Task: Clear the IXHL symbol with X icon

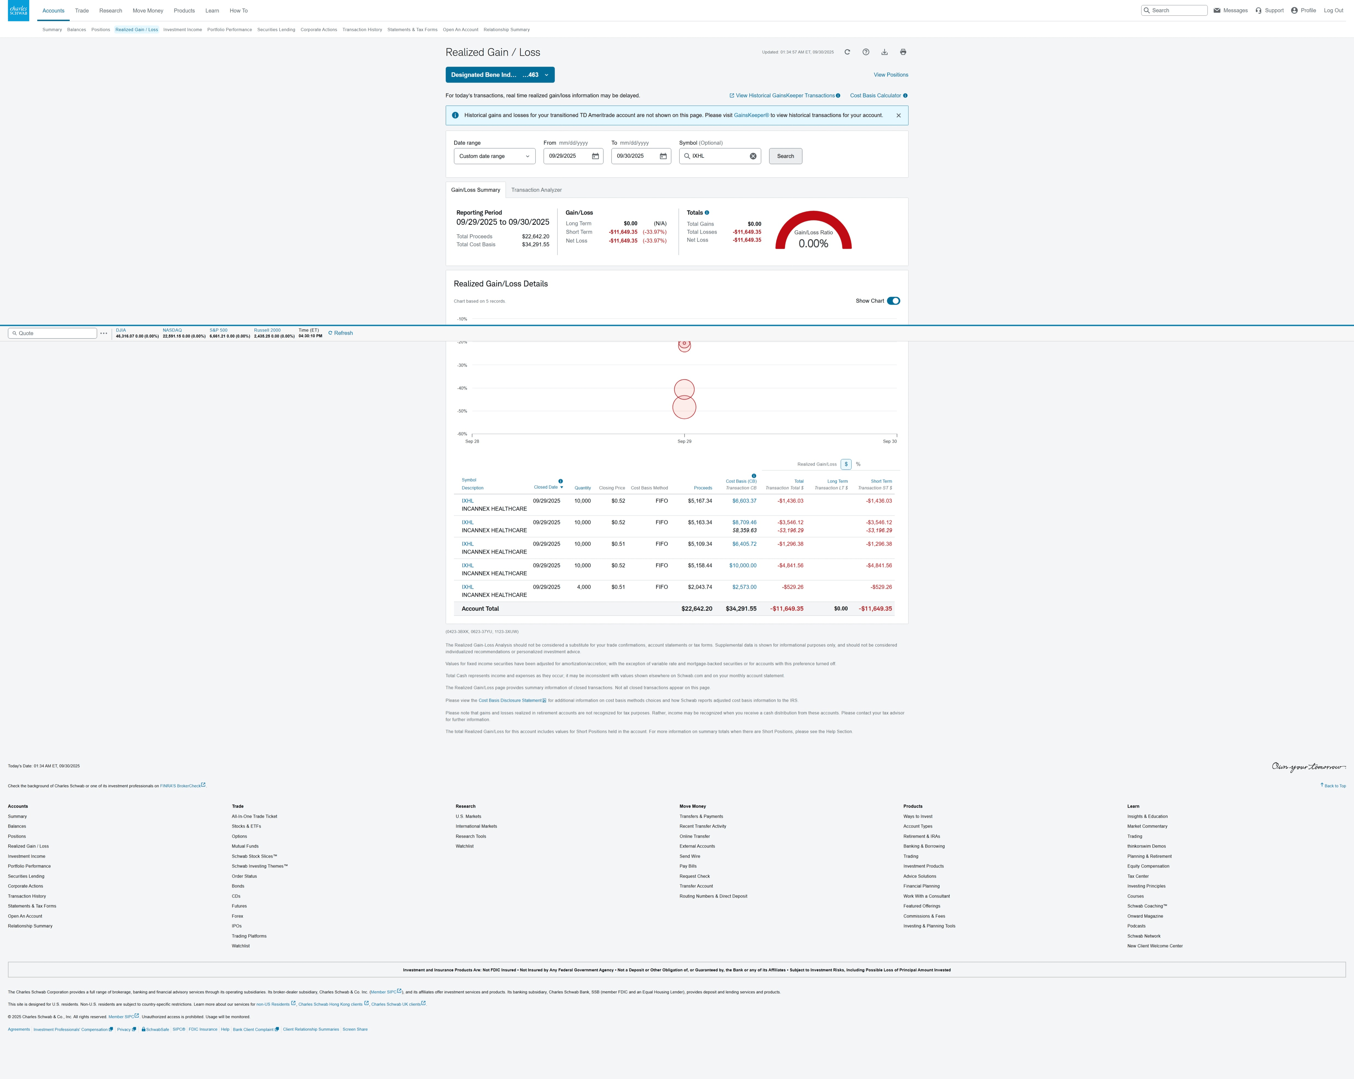Action: coord(753,156)
